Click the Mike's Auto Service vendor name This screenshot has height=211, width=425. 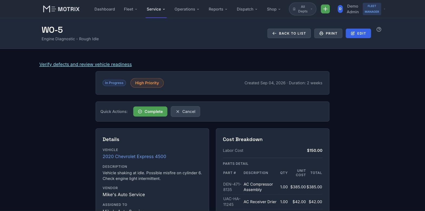tap(124, 195)
